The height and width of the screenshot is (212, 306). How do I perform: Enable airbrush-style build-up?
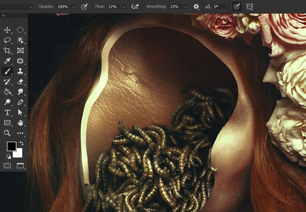click(135, 7)
